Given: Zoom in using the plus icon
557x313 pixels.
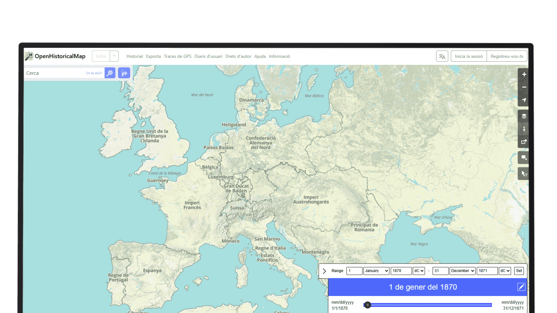Looking at the screenshot, I should [x=523, y=74].
